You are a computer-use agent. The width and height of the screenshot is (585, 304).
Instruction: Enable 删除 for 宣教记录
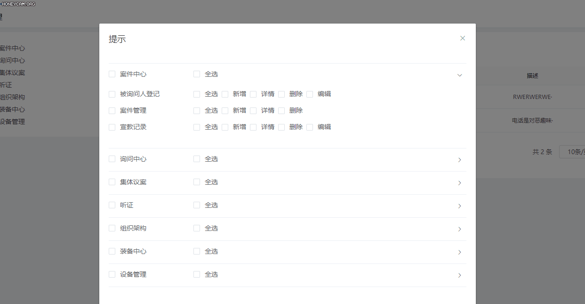coord(281,127)
